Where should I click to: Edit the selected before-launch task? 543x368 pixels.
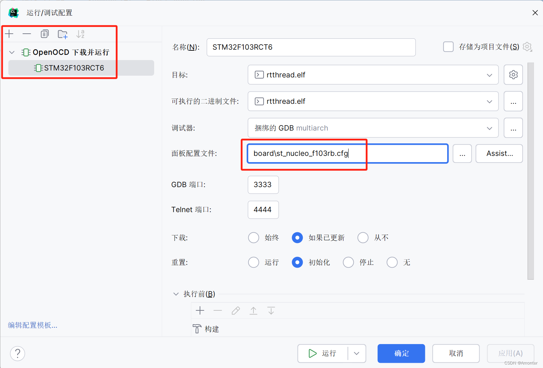click(x=236, y=310)
